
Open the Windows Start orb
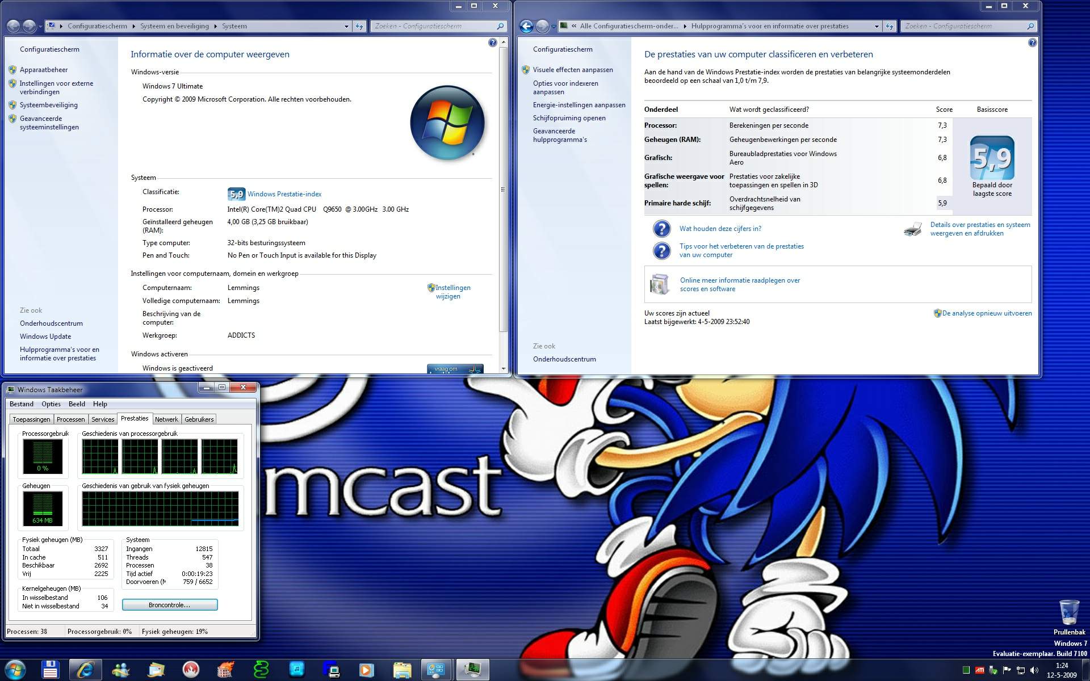click(15, 670)
